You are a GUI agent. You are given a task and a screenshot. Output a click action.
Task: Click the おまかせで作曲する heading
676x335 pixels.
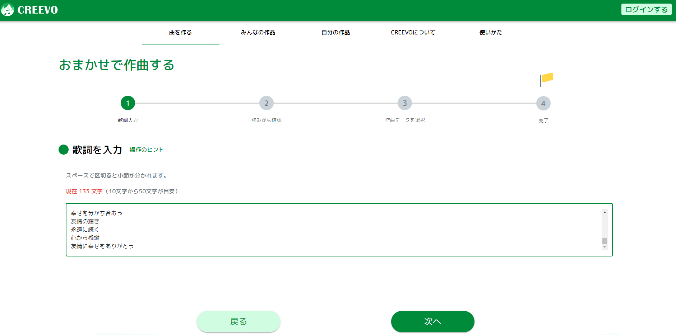pyautogui.click(x=117, y=65)
